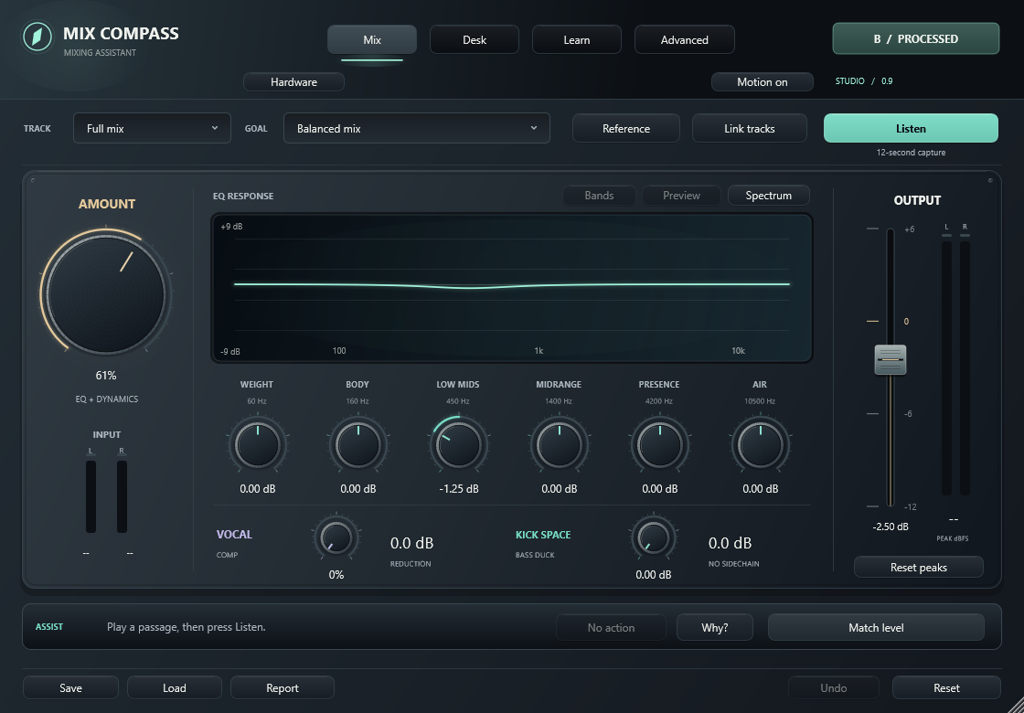Click the bottom Reset button
1024x713 pixels.
click(x=946, y=687)
